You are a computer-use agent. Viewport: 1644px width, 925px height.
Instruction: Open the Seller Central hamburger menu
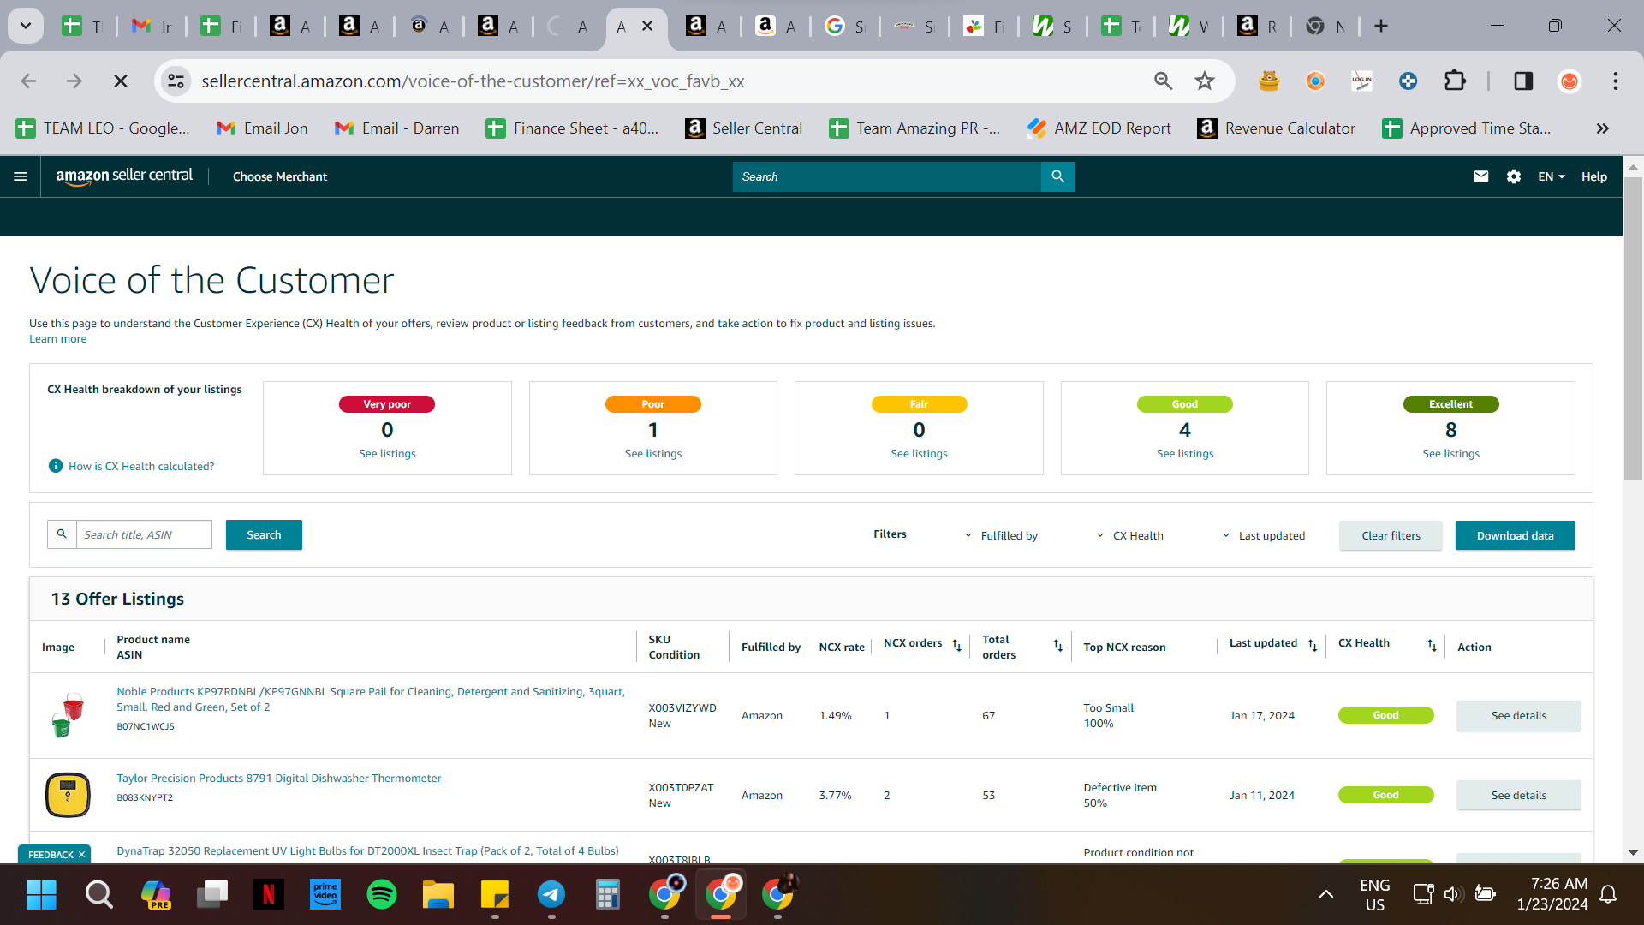click(21, 176)
